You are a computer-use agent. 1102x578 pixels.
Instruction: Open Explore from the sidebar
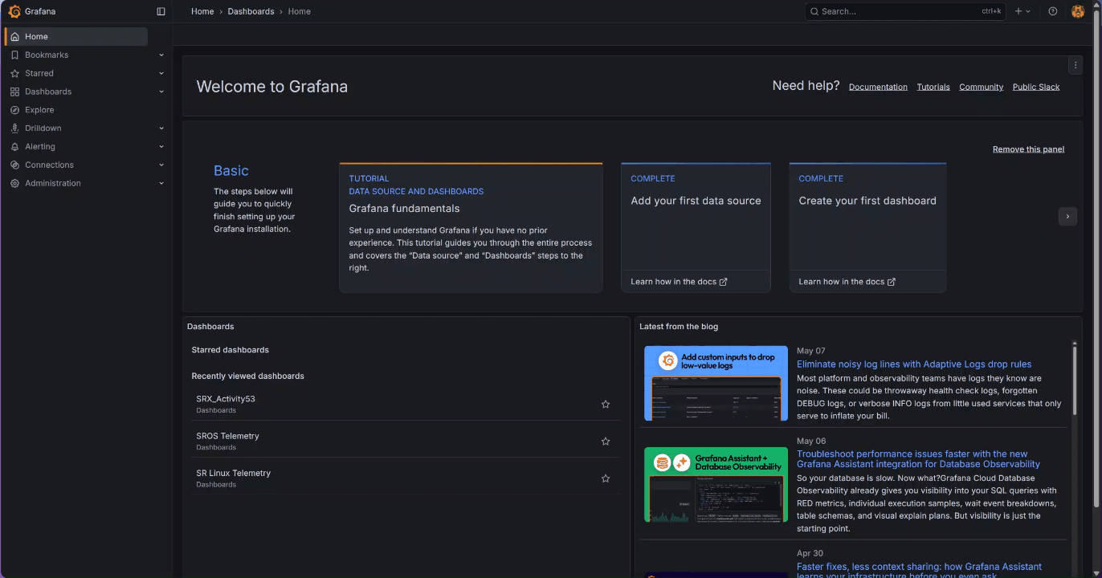pos(39,110)
